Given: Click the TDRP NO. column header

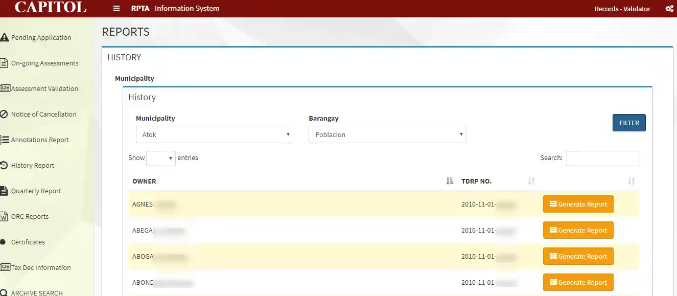Looking at the screenshot, I should coord(476,181).
